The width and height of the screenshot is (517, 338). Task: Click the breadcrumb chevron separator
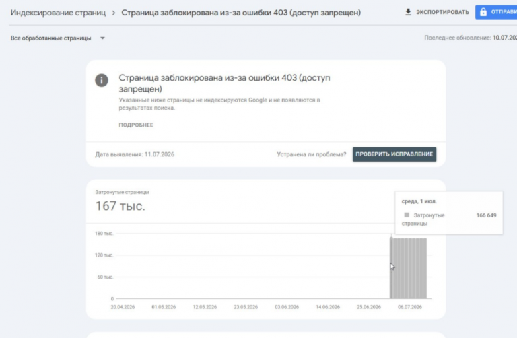coord(113,13)
